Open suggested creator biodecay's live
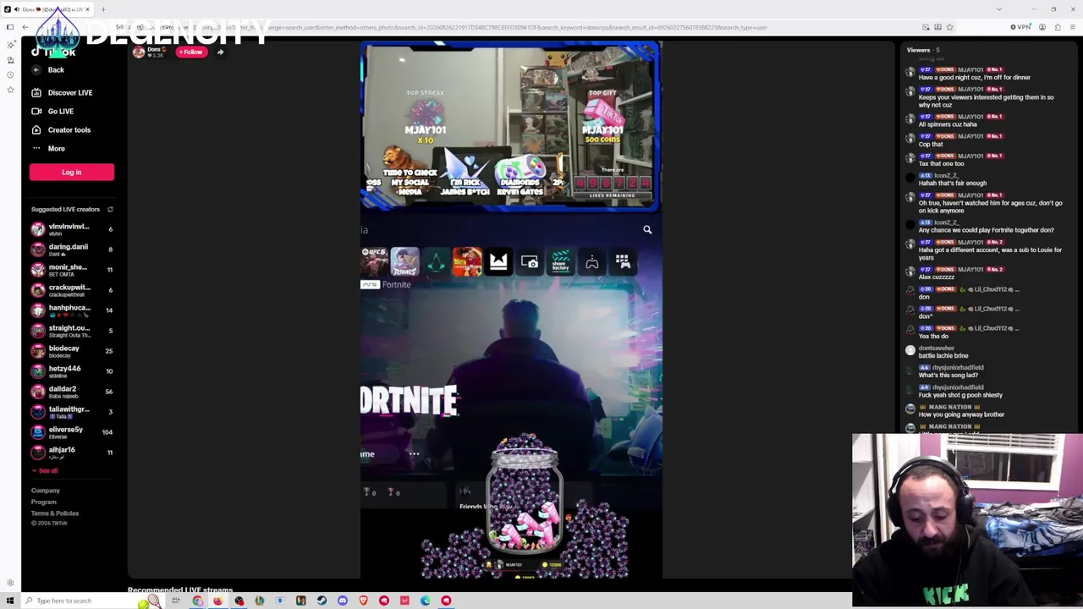Screen dimensions: 1083x609 [x=72, y=351]
